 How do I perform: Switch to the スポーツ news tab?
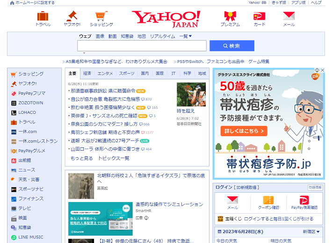pos(127,73)
